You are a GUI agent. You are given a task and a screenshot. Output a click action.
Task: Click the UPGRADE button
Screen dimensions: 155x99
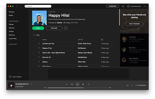click(113, 6)
